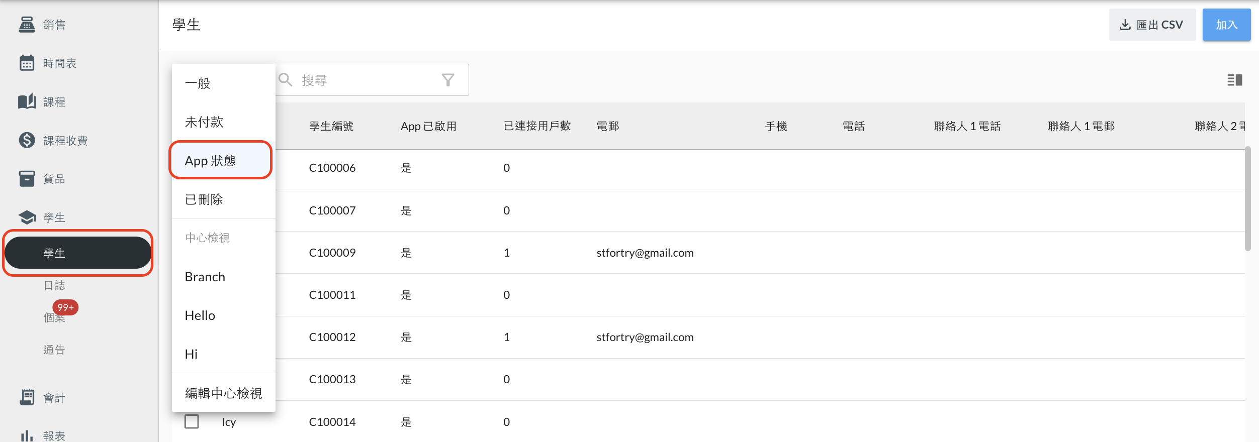Image resolution: width=1259 pixels, height=442 pixels.
Task: Select the 未付款 view option
Action: point(224,122)
